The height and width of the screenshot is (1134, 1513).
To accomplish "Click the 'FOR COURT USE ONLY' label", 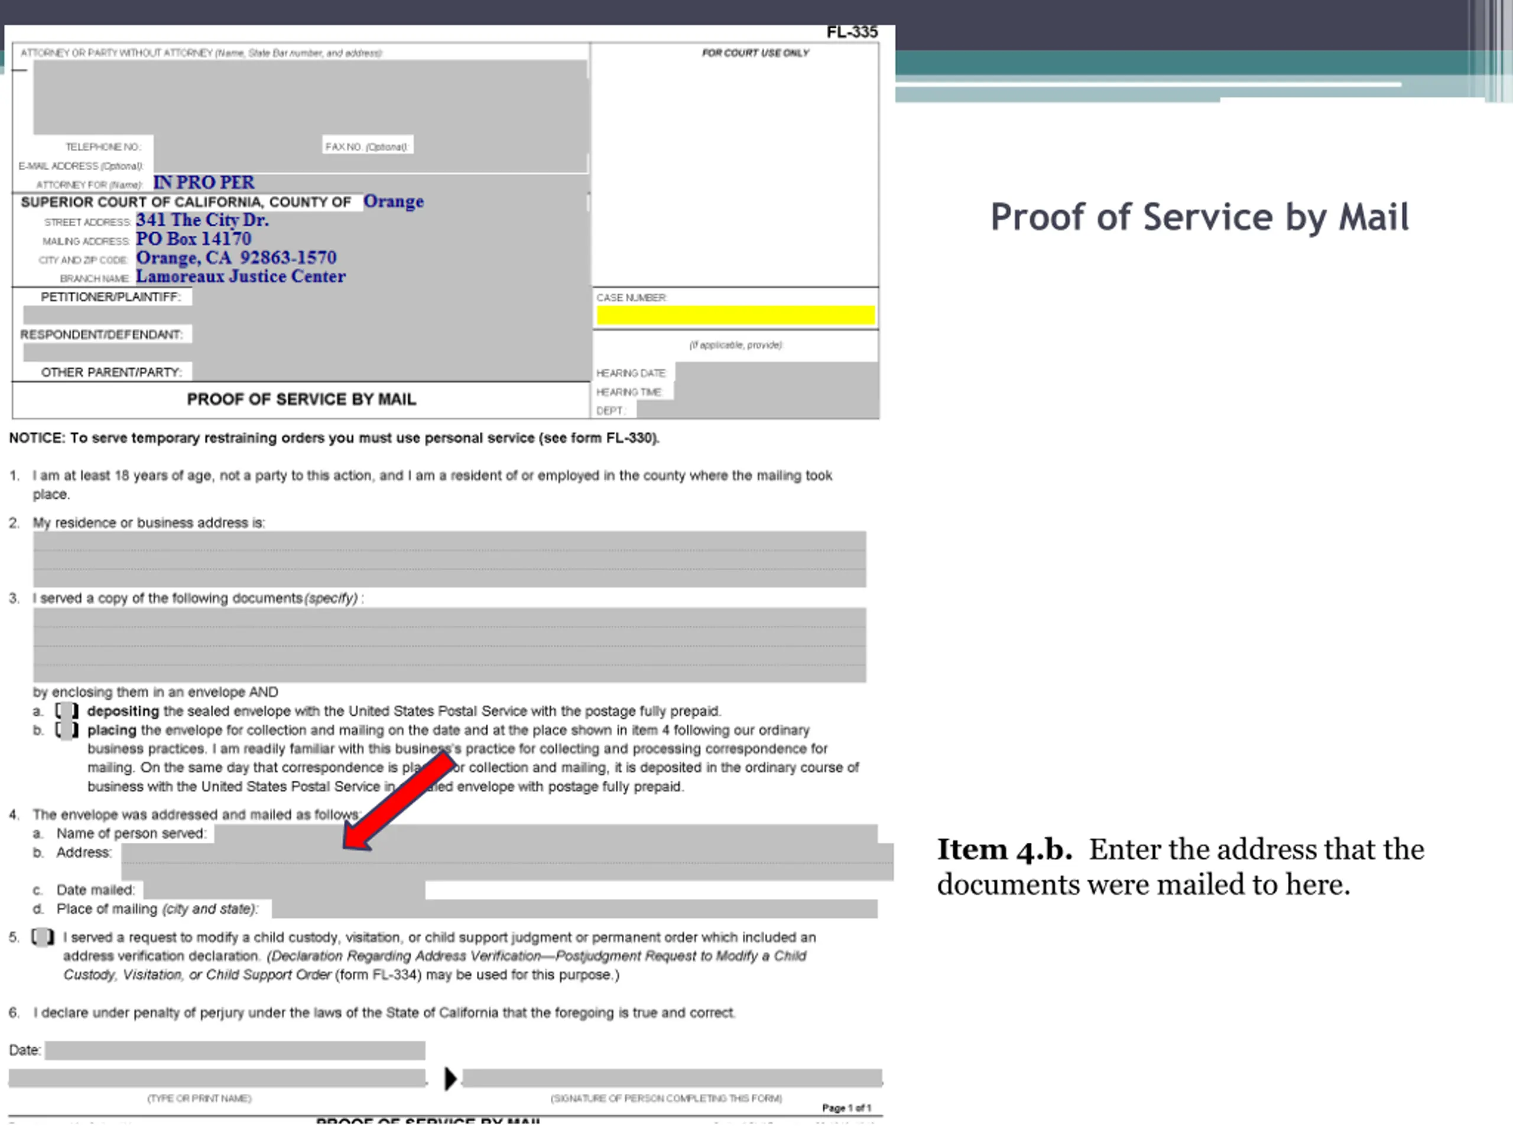I will (755, 53).
